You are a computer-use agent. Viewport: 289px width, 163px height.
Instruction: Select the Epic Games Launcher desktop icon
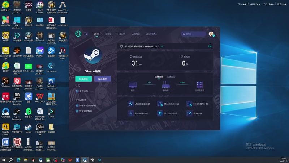17,99
